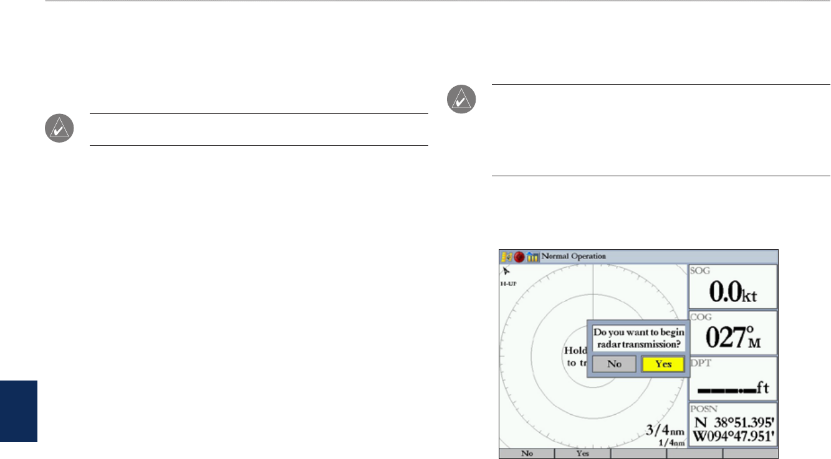Click the blue sonar status icon

[x=532, y=256]
